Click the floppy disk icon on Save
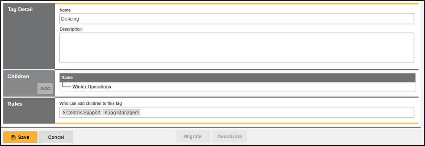This screenshot has height=146, width=425. click(x=13, y=137)
